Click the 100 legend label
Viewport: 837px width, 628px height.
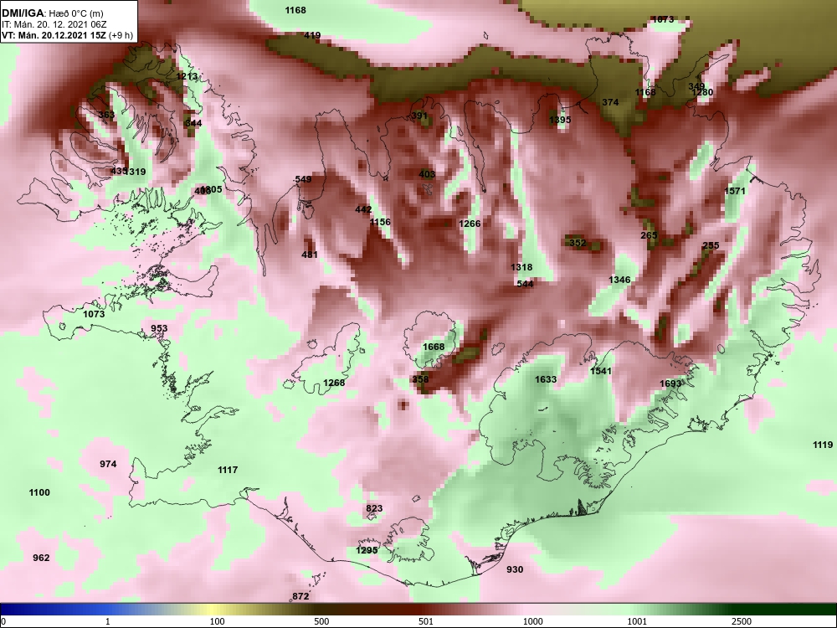(217, 621)
